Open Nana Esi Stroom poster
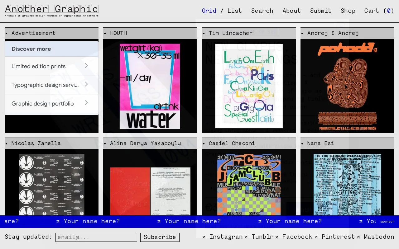The height and width of the screenshot is (249, 399). pos(347,185)
